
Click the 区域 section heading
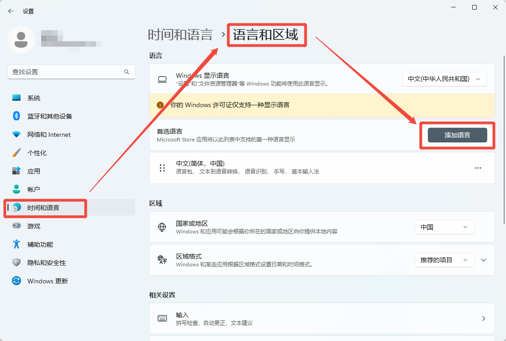[x=155, y=203]
